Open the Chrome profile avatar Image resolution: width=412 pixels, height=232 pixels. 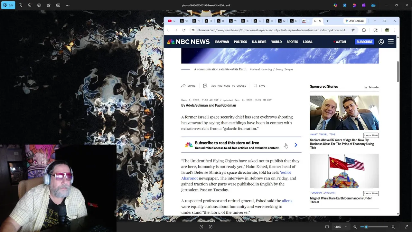[x=387, y=30]
